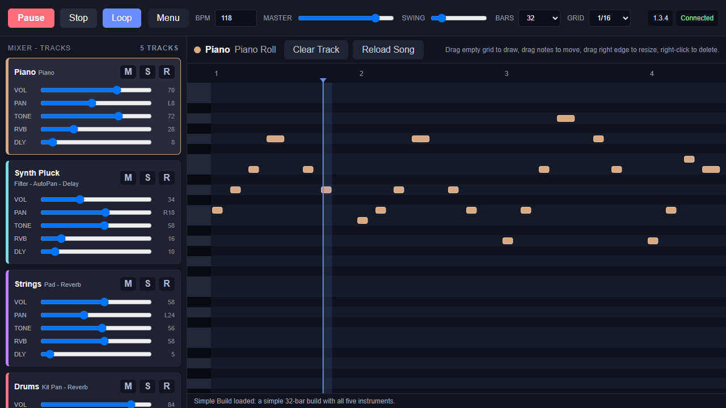
Task: Adjust the SWING slider
Action: click(459, 18)
